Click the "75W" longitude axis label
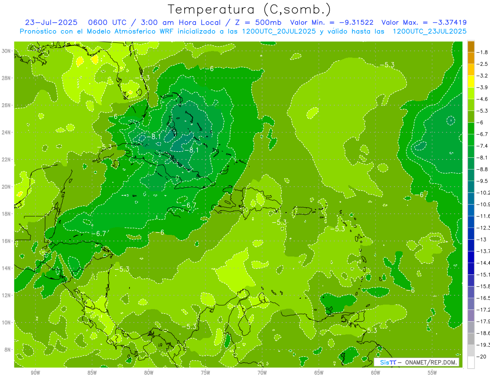This screenshot has height=378, width=490. [205, 373]
